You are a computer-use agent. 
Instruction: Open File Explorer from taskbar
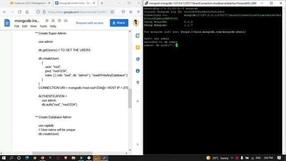pos(73,158)
